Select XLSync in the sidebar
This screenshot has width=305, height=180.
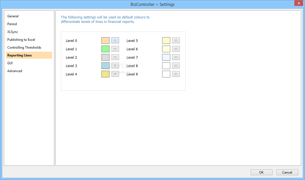point(29,32)
